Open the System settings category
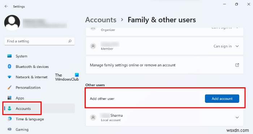 pyautogui.click(x=21, y=56)
